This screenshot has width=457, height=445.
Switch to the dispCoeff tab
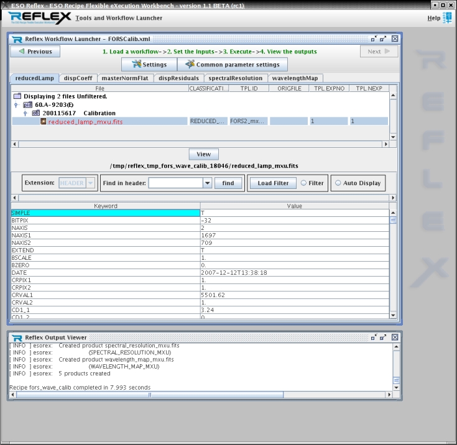(78, 78)
